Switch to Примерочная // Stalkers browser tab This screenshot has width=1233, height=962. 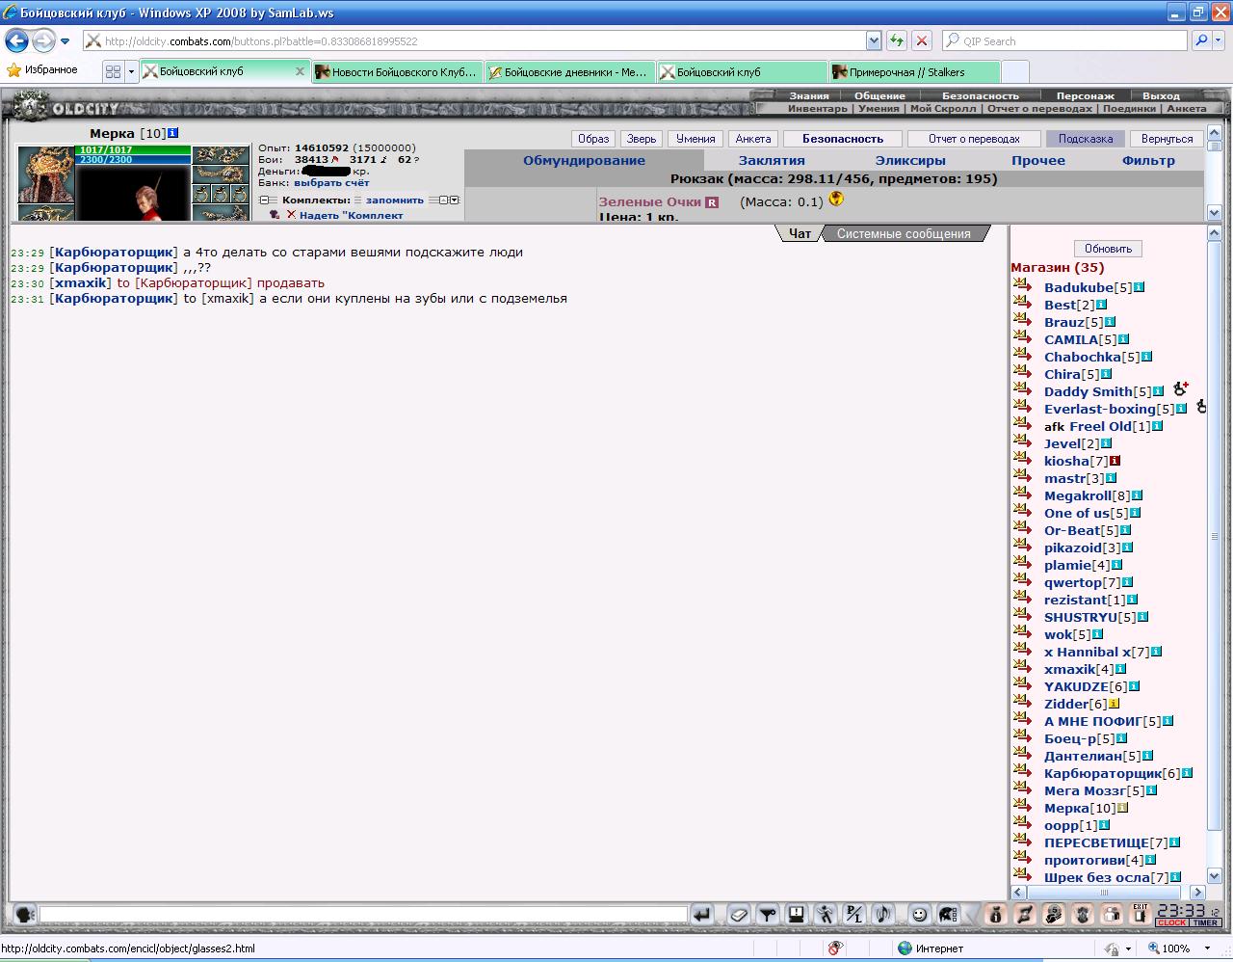[914, 71]
